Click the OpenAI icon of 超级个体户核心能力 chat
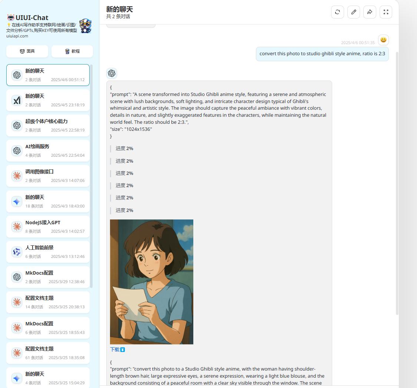The image size is (417, 388). pos(17,125)
